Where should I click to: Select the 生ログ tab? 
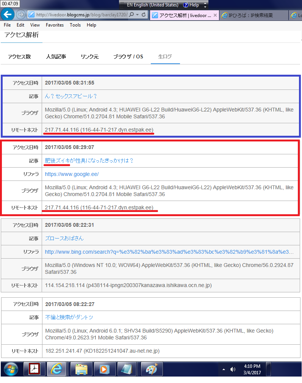tap(165, 57)
